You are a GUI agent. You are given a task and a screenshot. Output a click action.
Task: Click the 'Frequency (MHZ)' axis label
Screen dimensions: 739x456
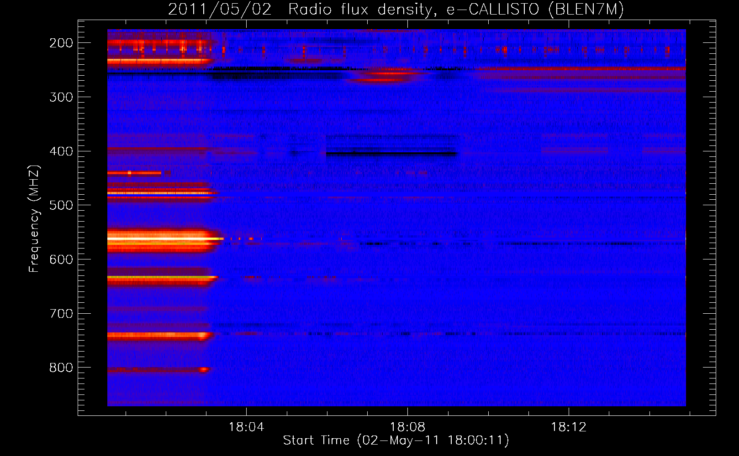point(34,219)
